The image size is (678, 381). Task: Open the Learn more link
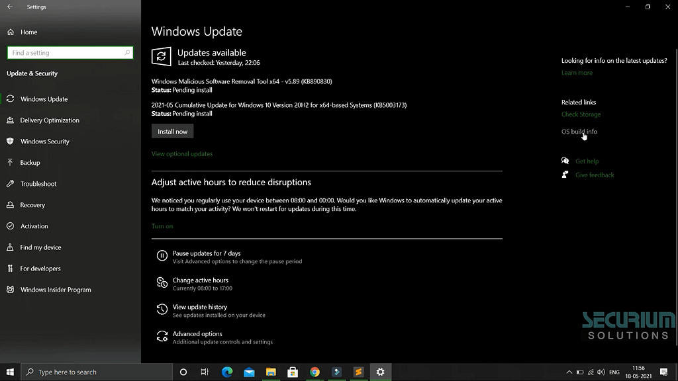[x=577, y=73]
